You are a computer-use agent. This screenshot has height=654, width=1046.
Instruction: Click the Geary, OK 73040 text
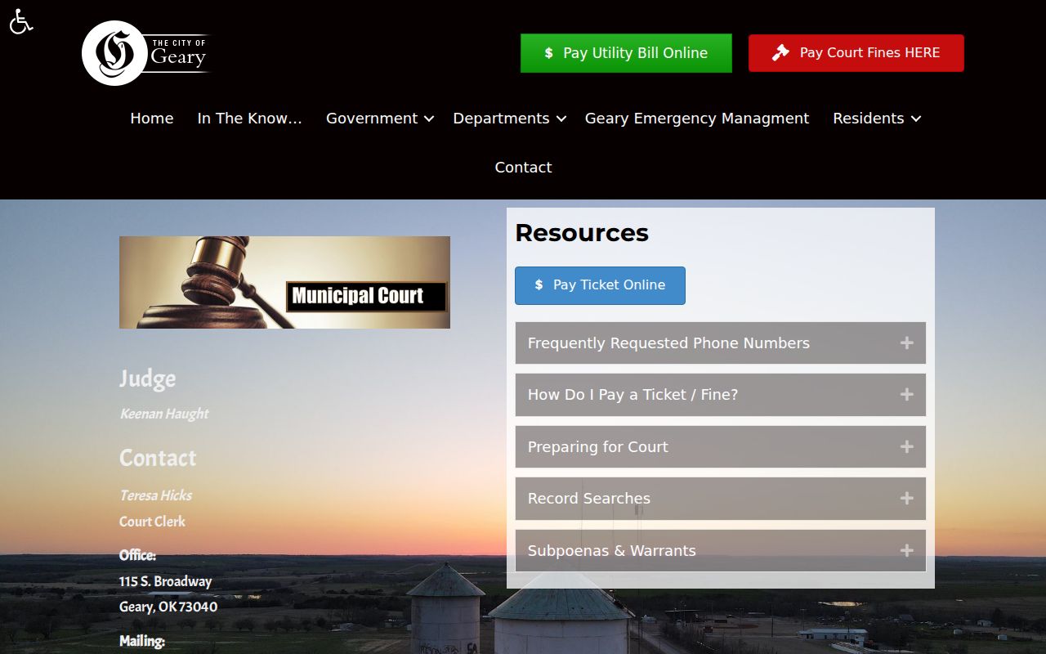(x=168, y=607)
